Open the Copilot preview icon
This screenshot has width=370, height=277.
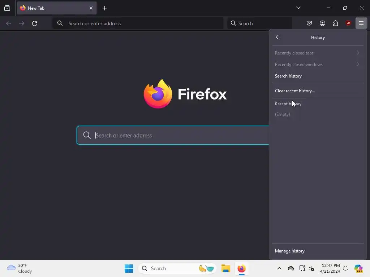(358, 268)
